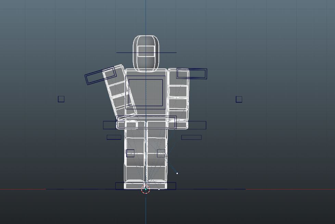This screenshot has width=335, height=224.
Task: Select the head control rectangle on the face
Action: coord(146,51)
